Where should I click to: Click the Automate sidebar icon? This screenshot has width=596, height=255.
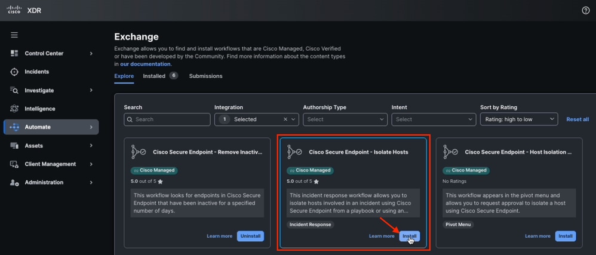pos(14,127)
